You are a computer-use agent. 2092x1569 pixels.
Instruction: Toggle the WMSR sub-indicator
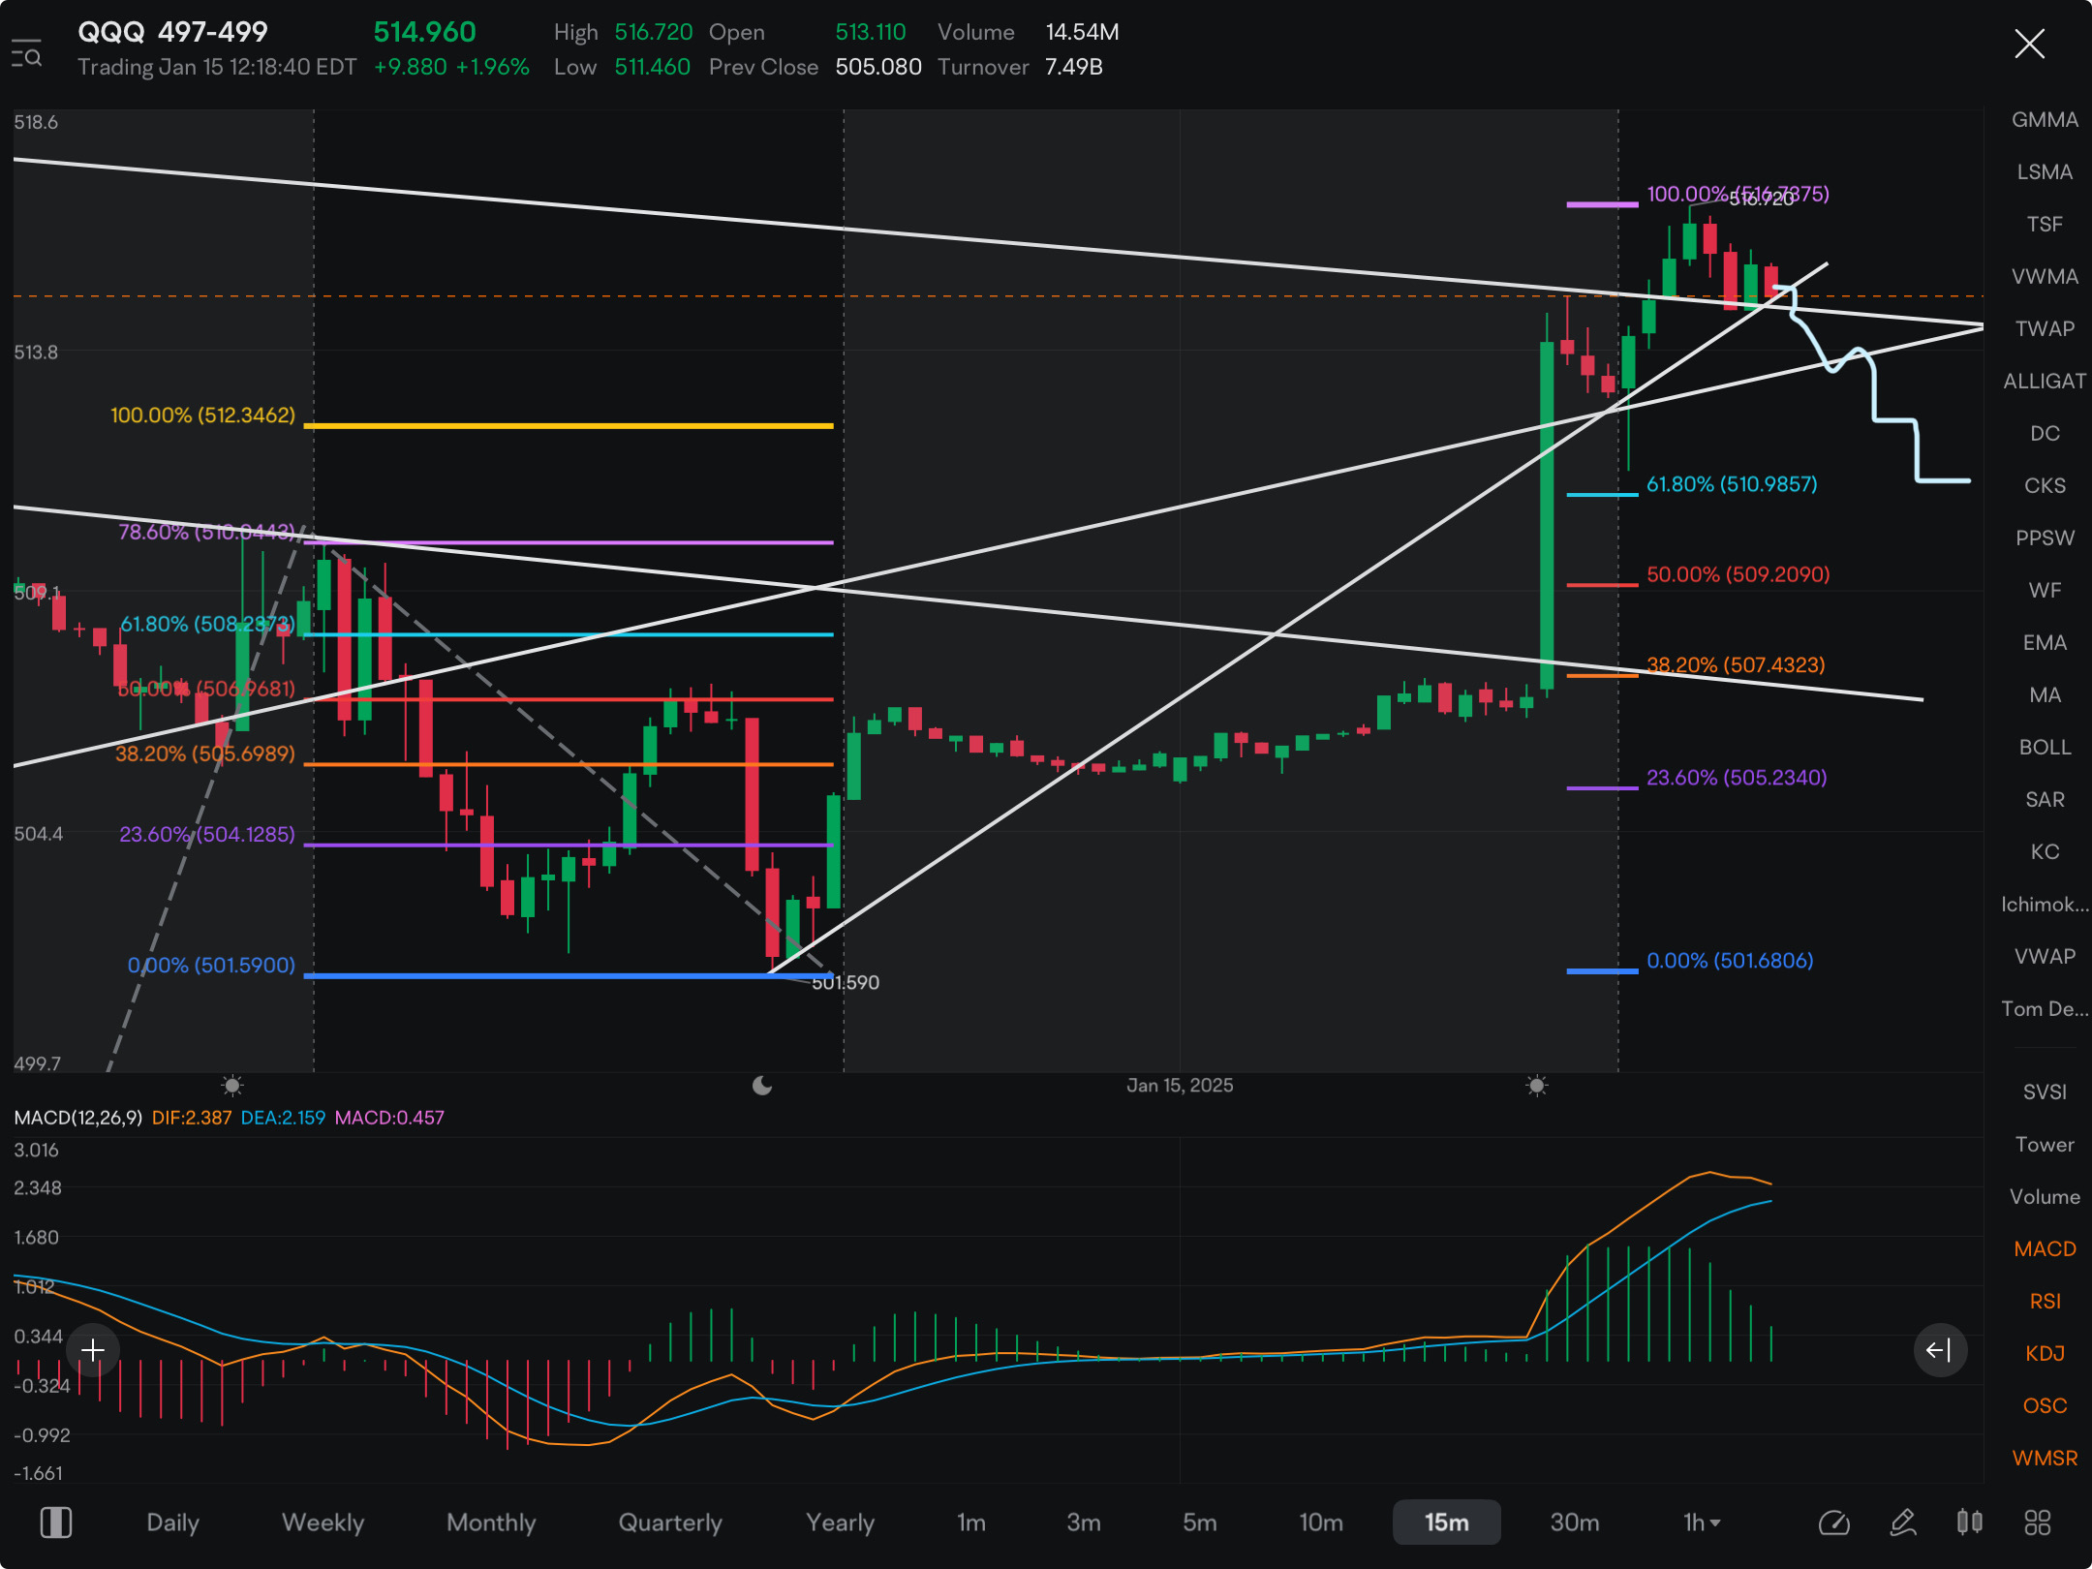click(2045, 1459)
